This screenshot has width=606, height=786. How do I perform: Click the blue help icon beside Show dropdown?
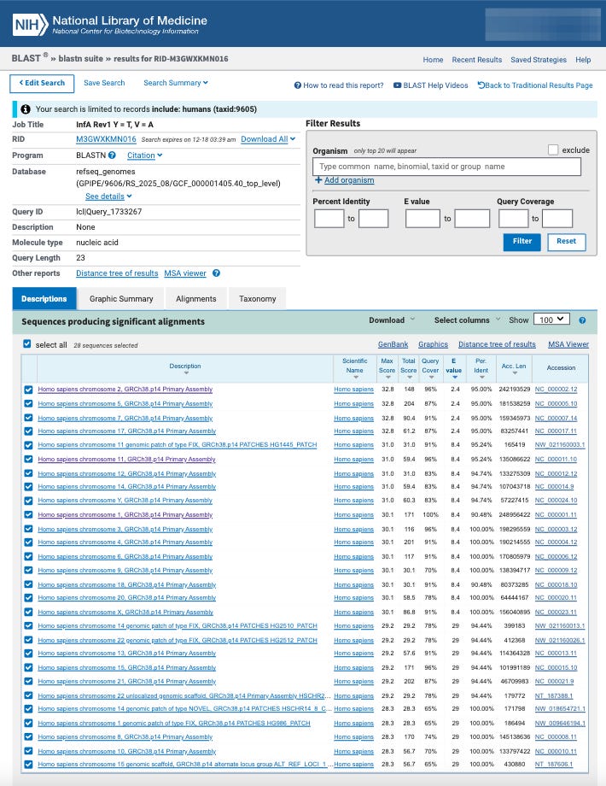pos(582,320)
